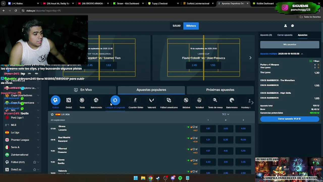Open stats chart icon for Real Madrid Espanyol

197,138
